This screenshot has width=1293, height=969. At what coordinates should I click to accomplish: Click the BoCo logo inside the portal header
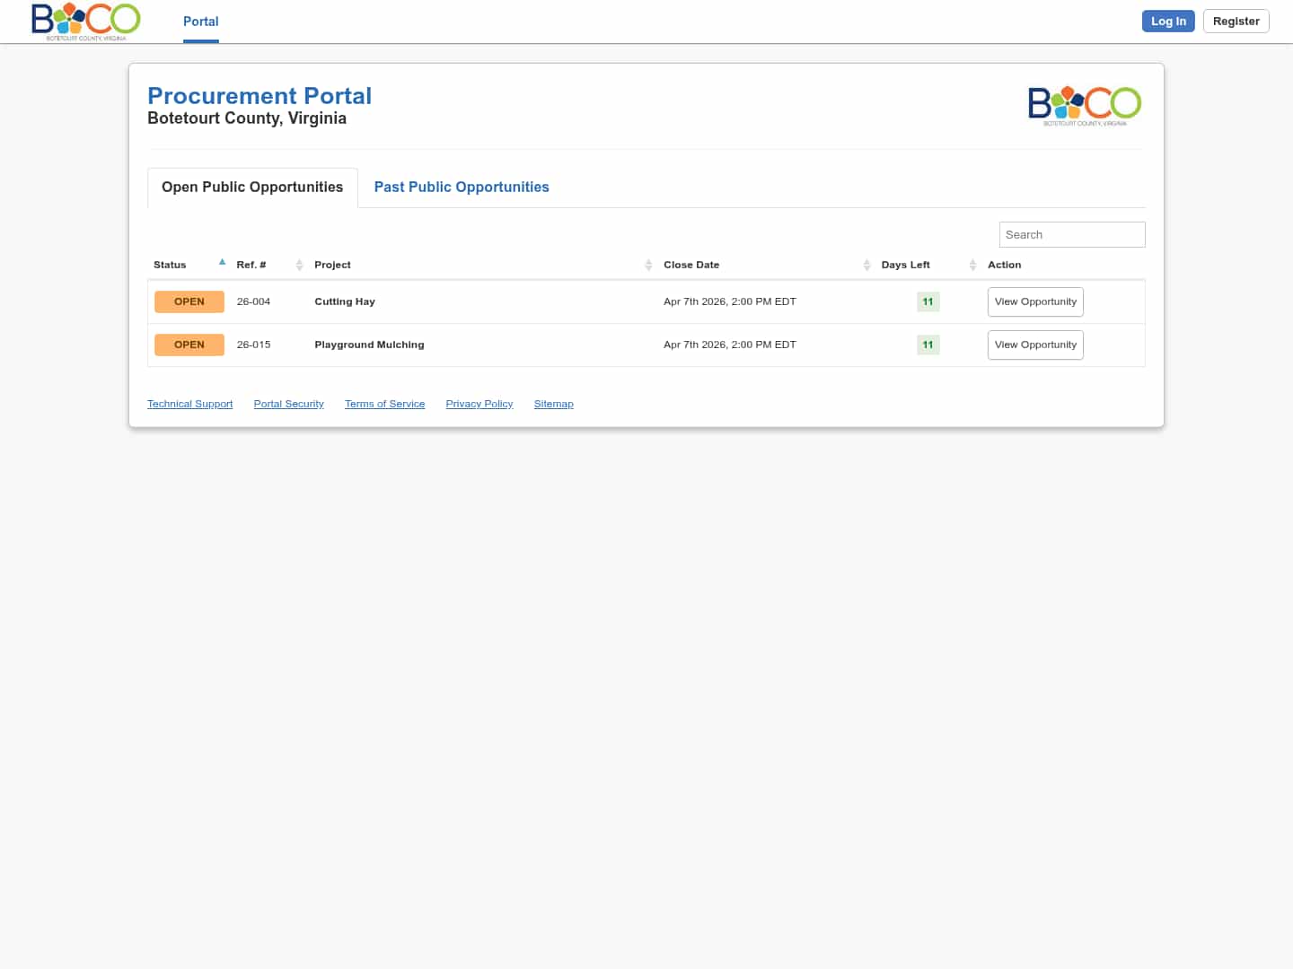point(1084,105)
